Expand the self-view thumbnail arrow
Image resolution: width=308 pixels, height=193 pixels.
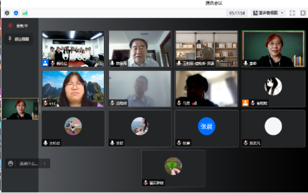coord(36,109)
